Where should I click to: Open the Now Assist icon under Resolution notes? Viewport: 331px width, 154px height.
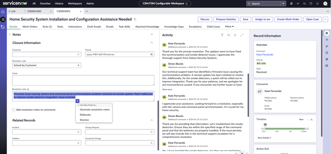tap(77, 101)
